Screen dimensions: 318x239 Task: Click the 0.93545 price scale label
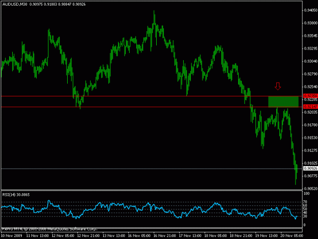coord(311,36)
